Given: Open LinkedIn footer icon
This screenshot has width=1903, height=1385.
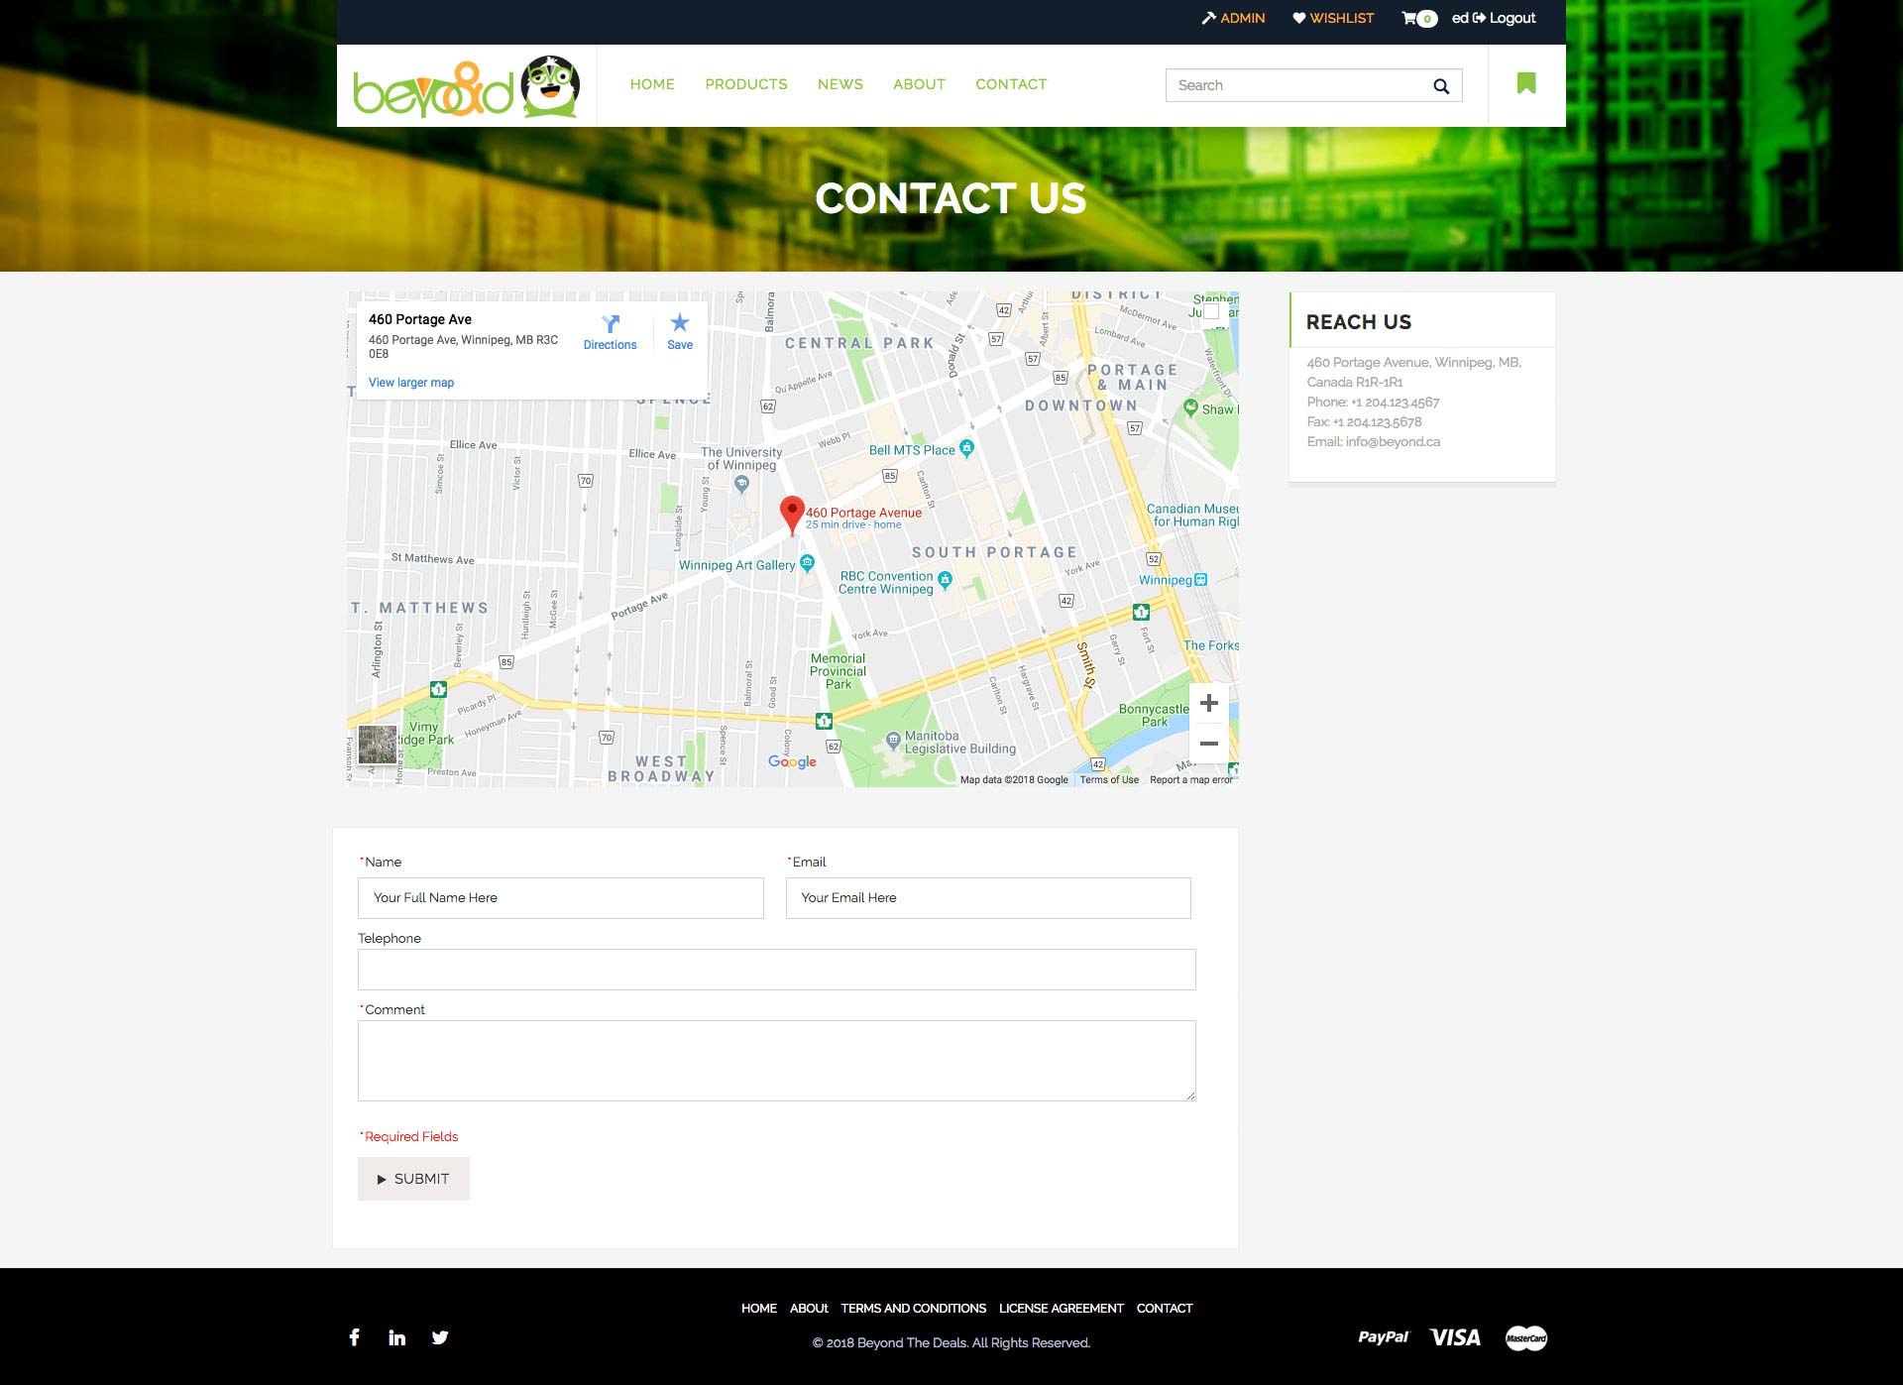Looking at the screenshot, I should click(x=396, y=1337).
